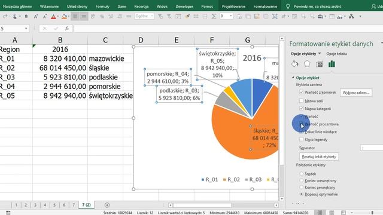Switch to Normal view icon in status bar
The height and width of the screenshot is (215, 383).
pyautogui.click(x=320, y=213)
